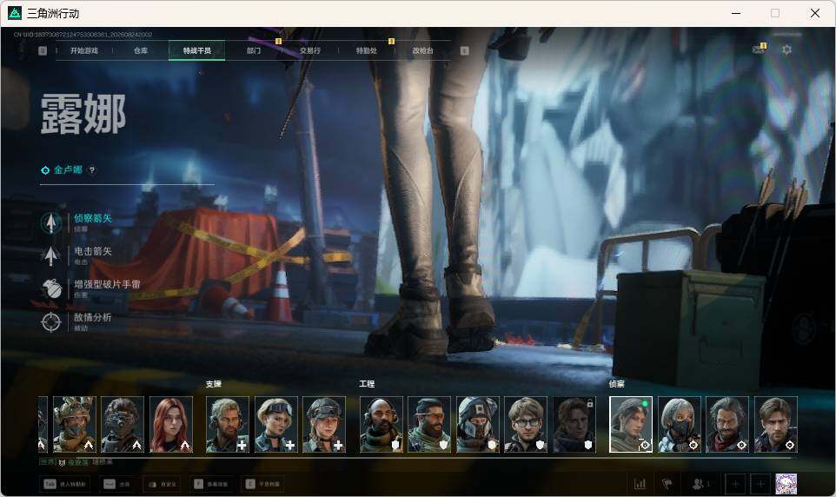Choose the white-haired masked recon operator
The height and width of the screenshot is (497, 836).
[x=680, y=425]
